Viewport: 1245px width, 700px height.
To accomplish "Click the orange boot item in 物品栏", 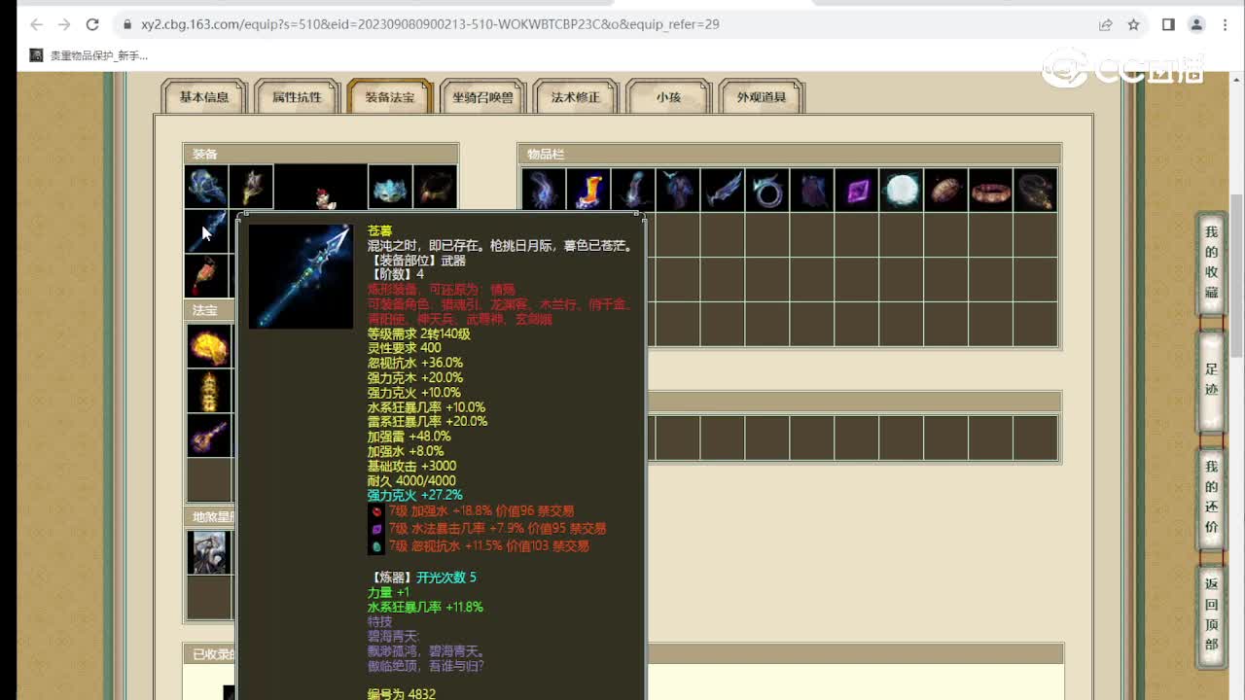I will 588,191.
